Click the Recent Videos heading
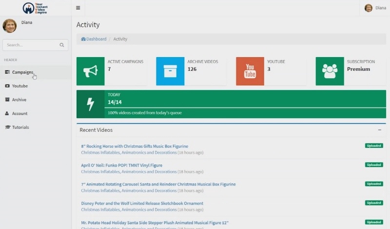The height and width of the screenshot is (229, 390). pyautogui.click(x=96, y=130)
